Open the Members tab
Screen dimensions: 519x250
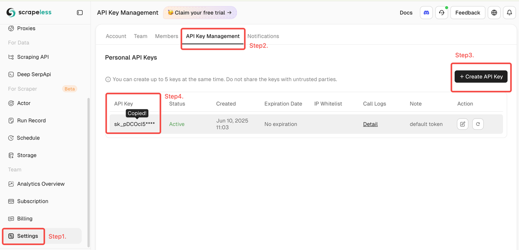pyautogui.click(x=167, y=36)
